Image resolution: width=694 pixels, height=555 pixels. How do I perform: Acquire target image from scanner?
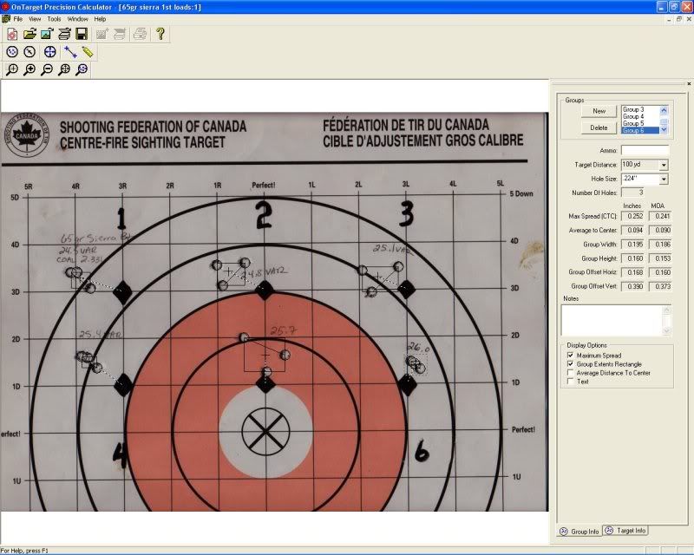pos(64,34)
